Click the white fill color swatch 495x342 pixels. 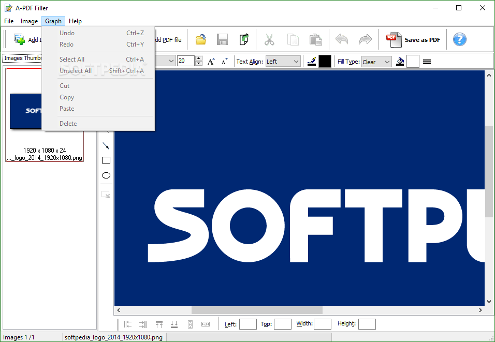[413, 62]
